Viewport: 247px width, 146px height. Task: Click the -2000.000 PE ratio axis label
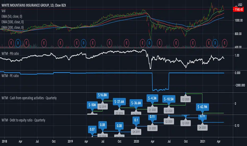click(x=240, y=85)
